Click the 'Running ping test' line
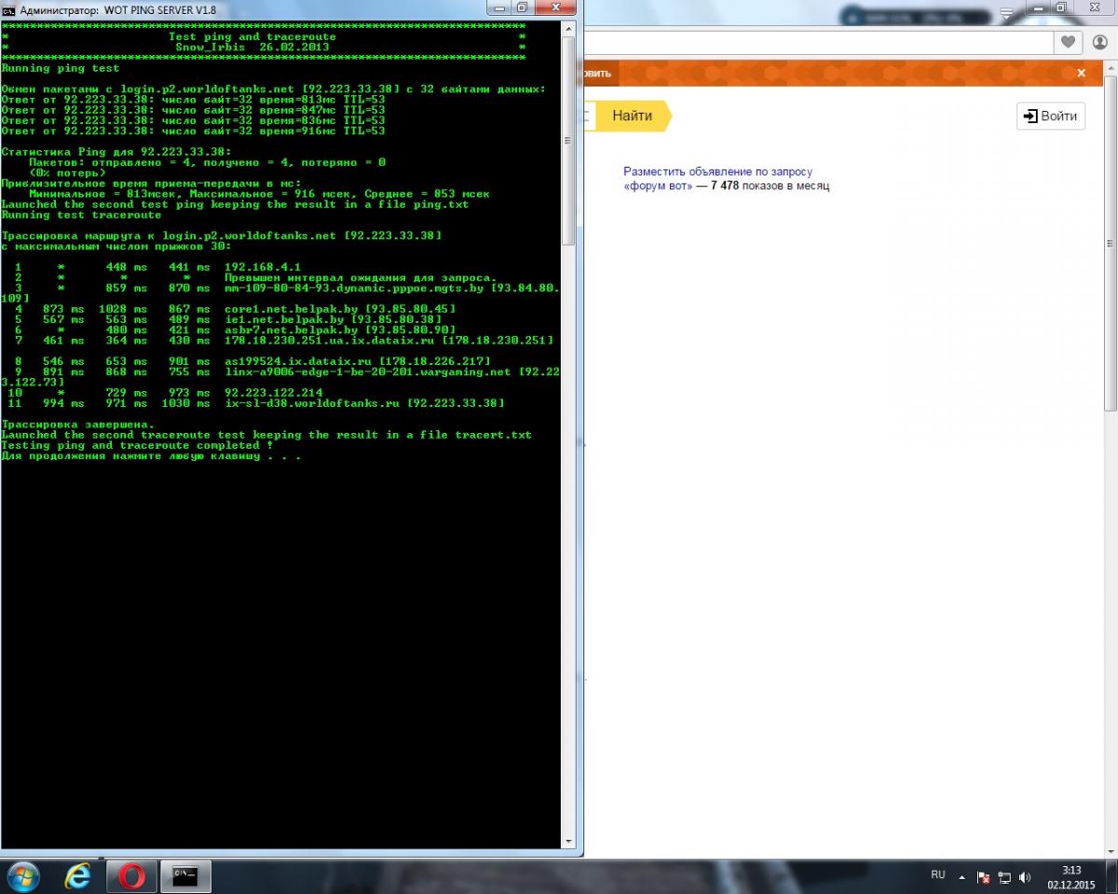Viewport: 1118px width, 894px height. click(x=61, y=68)
